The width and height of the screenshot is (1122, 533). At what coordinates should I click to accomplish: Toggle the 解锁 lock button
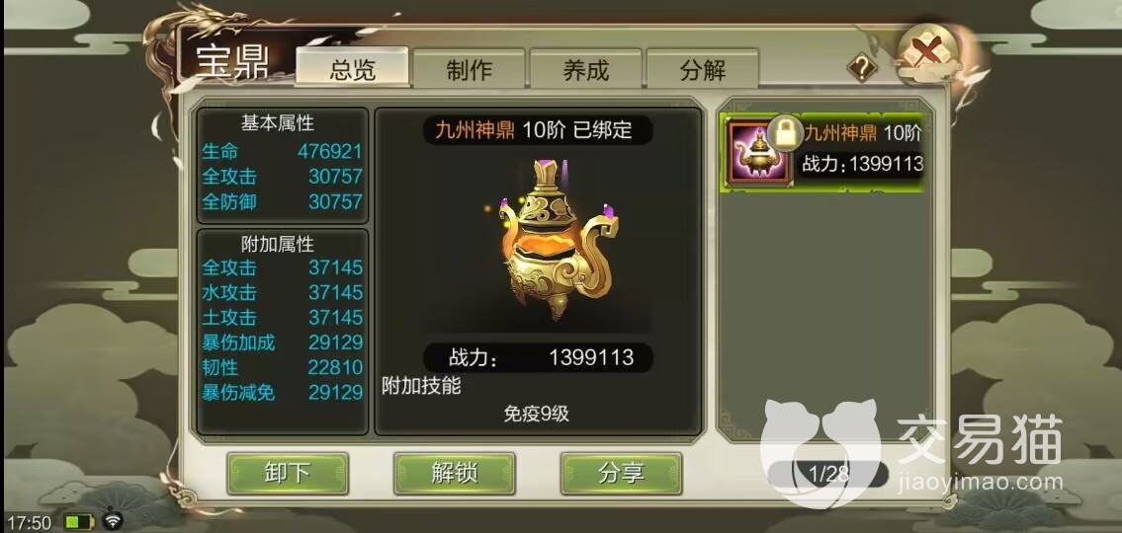pyautogui.click(x=455, y=473)
